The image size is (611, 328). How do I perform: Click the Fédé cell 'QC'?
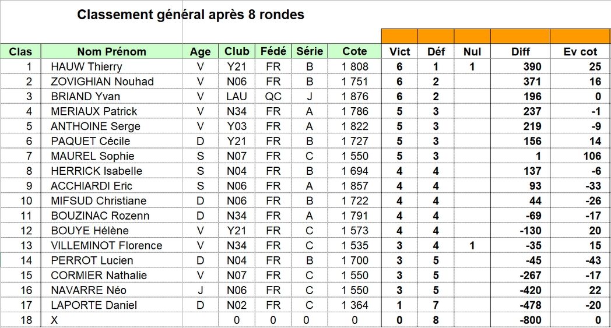pos(273,96)
